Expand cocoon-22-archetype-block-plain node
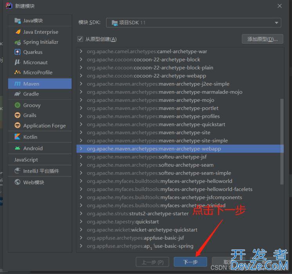 (x=81, y=67)
